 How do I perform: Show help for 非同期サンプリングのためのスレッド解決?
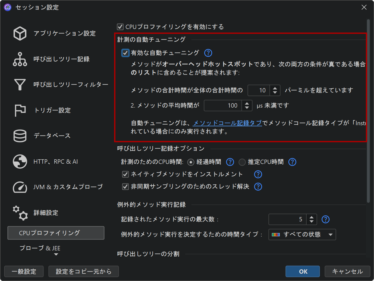pos(258,186)
